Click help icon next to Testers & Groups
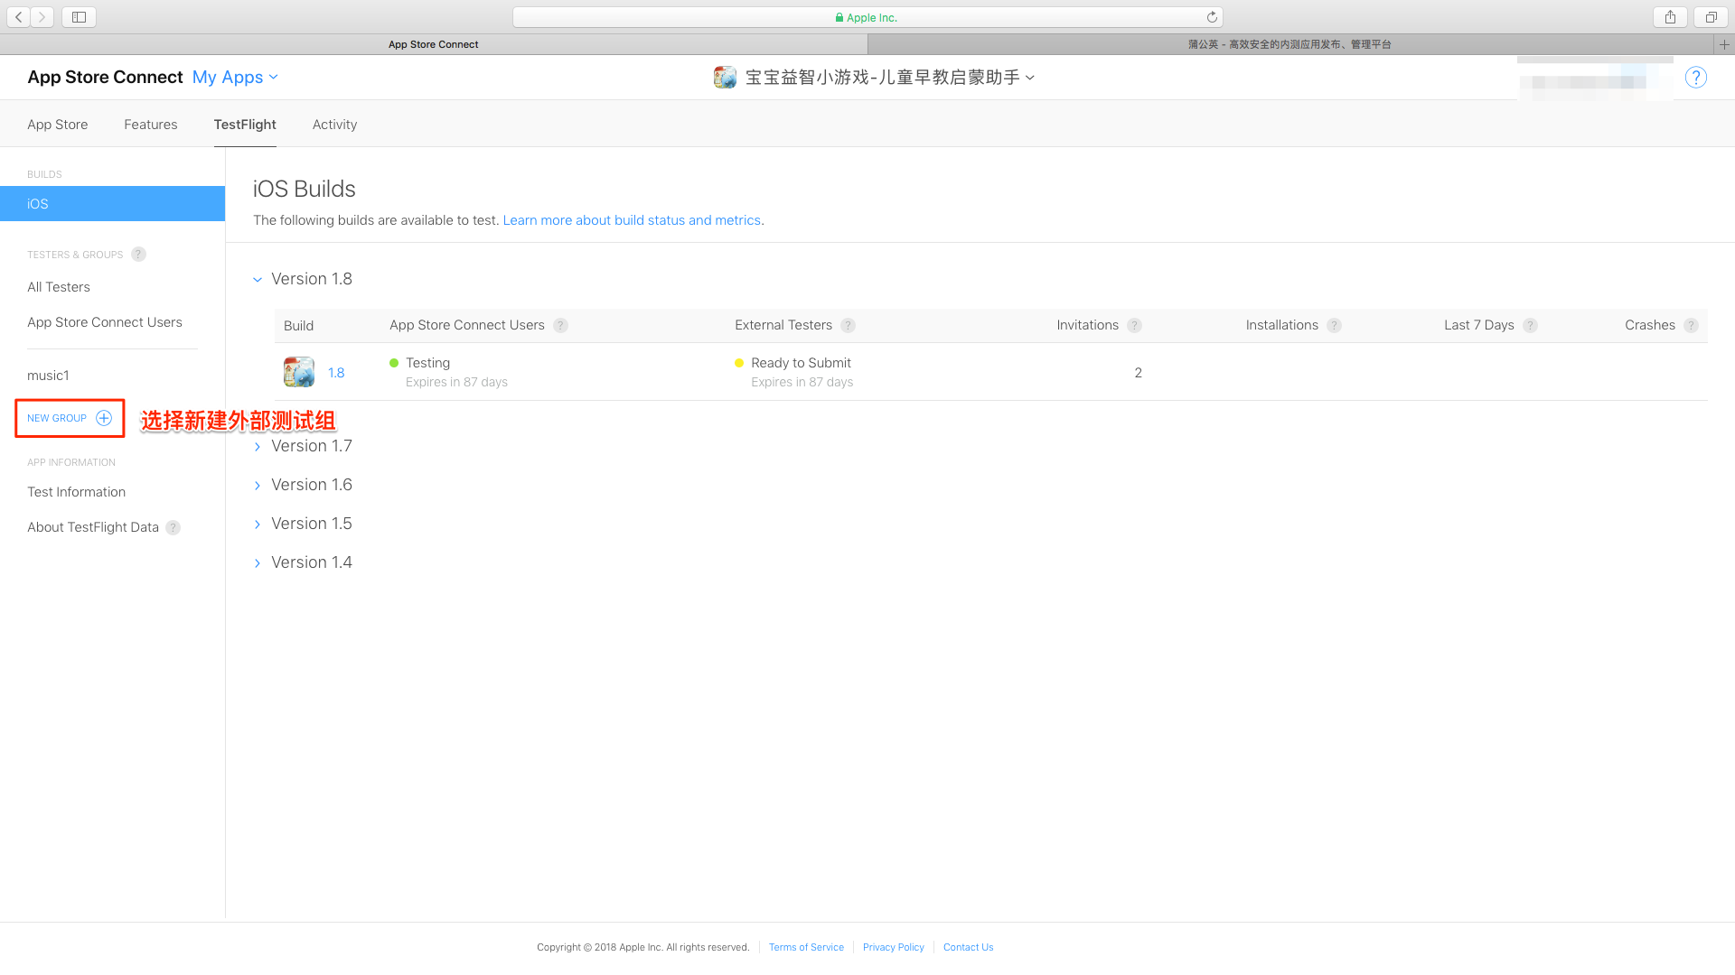Screen dimensions: 1735x975 [138, 255]
